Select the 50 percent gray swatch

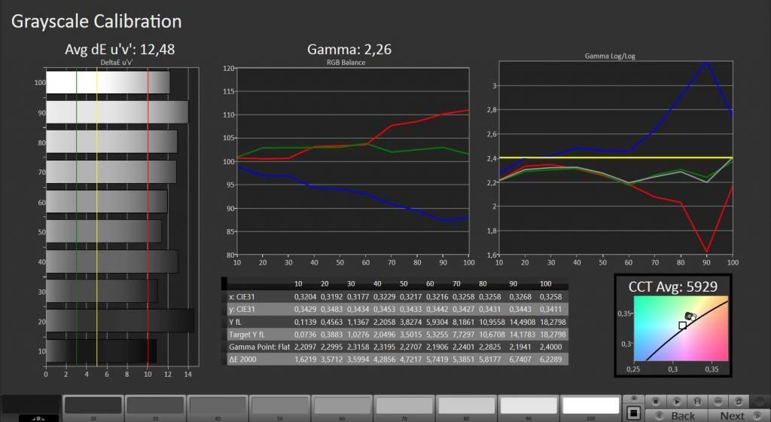(x=279, y=407)
